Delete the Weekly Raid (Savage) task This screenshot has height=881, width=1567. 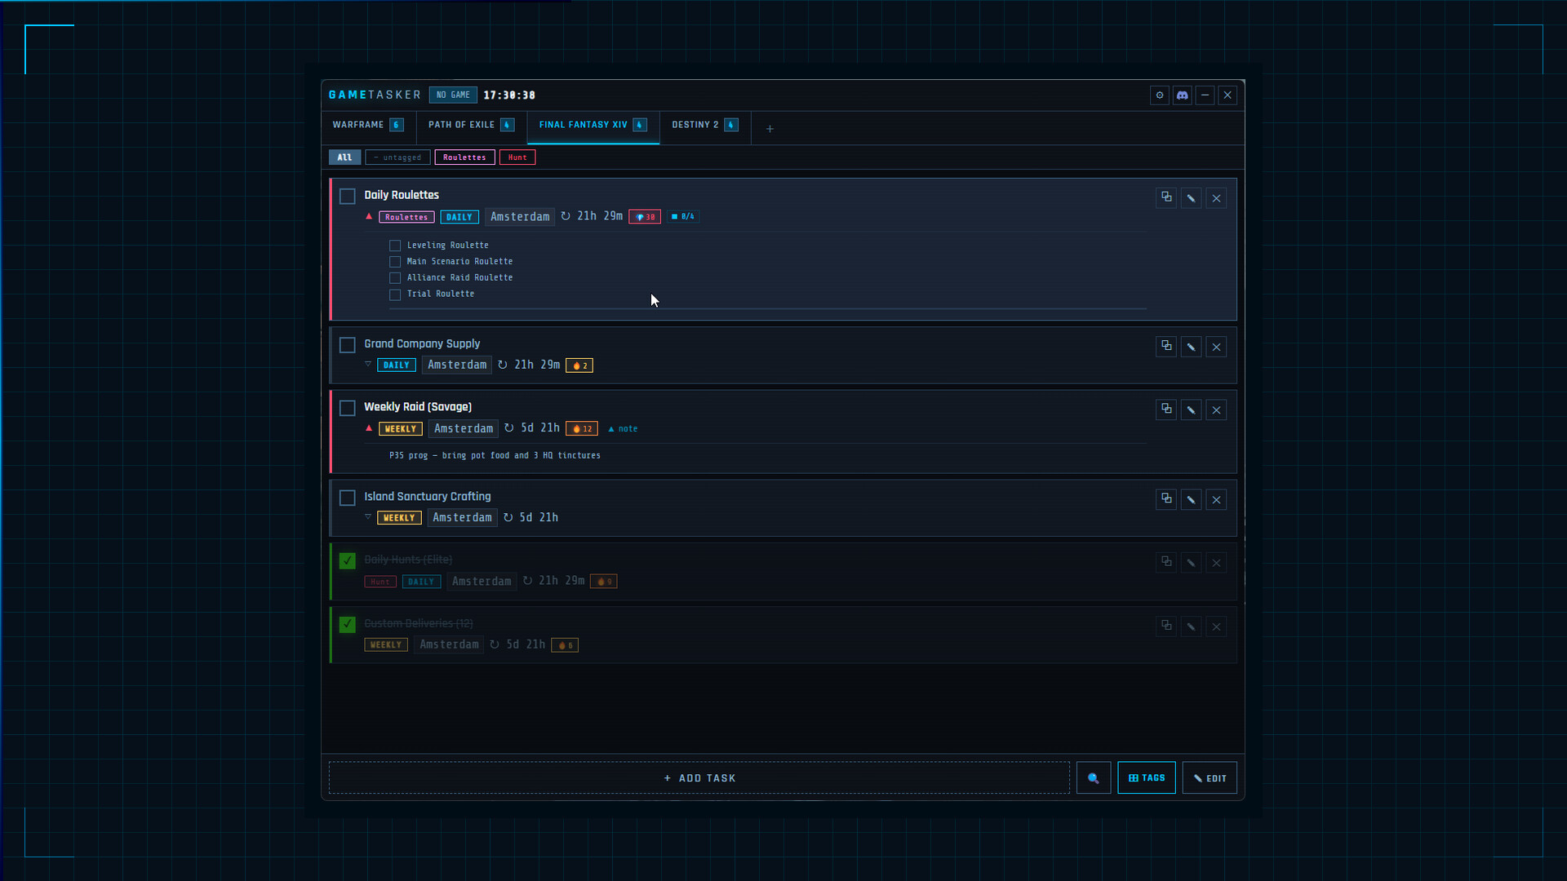click(1216, 410)
